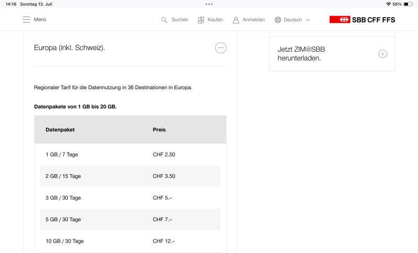This screenshot has width=418, height=253.
Task: Select the 5 GB / 30 Tage row
Action: pyautogui.click(x=63, y=220)
